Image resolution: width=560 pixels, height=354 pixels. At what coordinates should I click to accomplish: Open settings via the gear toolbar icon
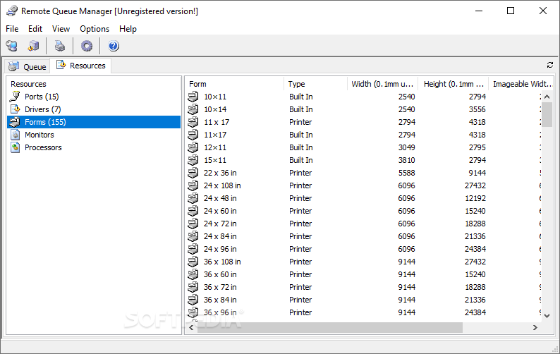87,46
